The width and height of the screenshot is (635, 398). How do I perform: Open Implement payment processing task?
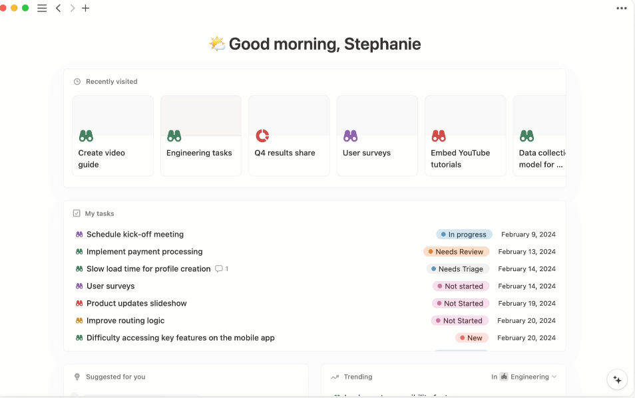[x=144, y=252]
